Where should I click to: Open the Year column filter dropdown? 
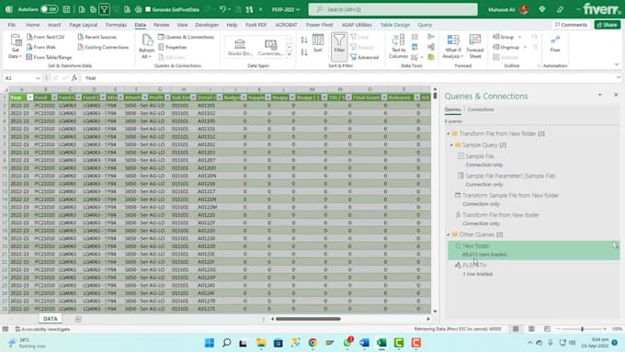[30, 97]
